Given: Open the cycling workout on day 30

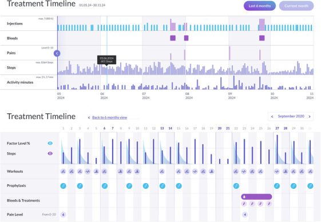Looking at the screenshot, I should [x=302, y=172].
